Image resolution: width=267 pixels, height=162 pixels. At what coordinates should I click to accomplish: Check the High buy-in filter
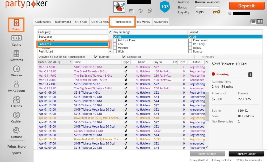tap(115, 51)
